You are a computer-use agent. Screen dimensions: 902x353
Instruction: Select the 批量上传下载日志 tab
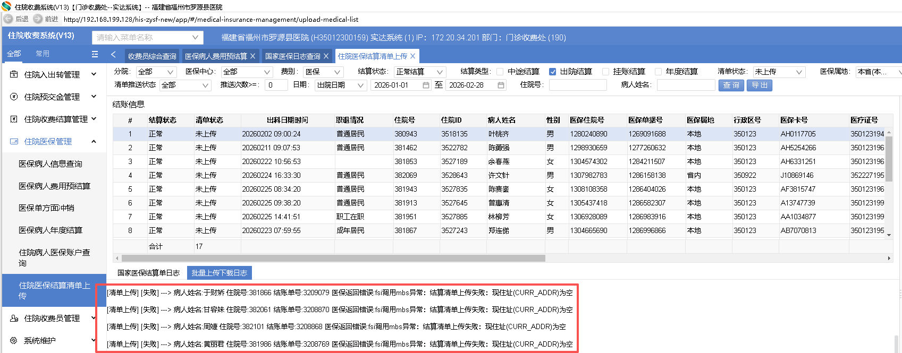220,273
